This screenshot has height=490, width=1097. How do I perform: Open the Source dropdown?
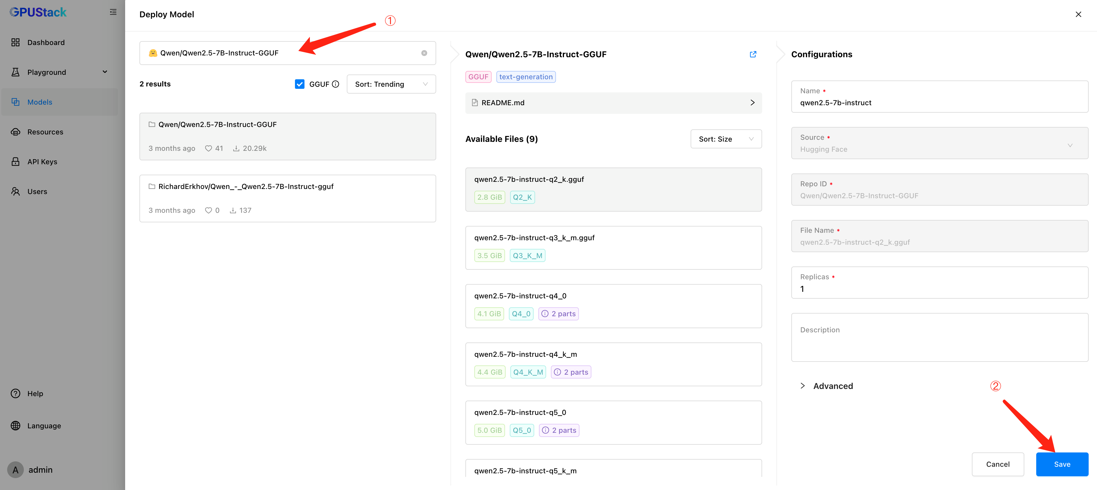(x=939, y=143)
